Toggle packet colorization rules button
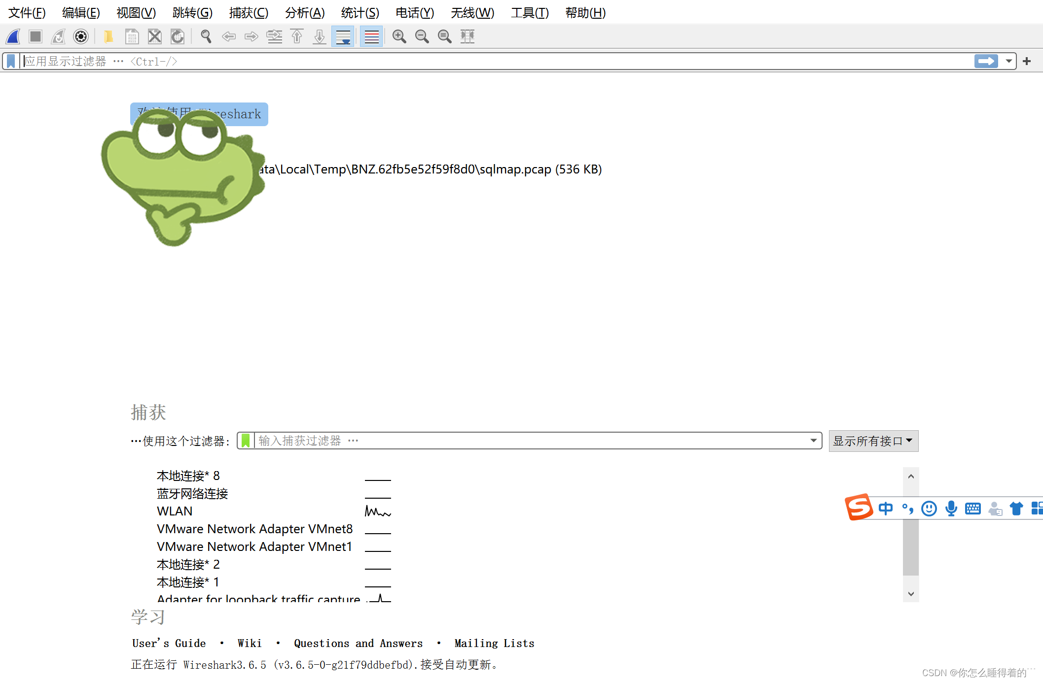 pyautogui.click(x=371, y=36)
